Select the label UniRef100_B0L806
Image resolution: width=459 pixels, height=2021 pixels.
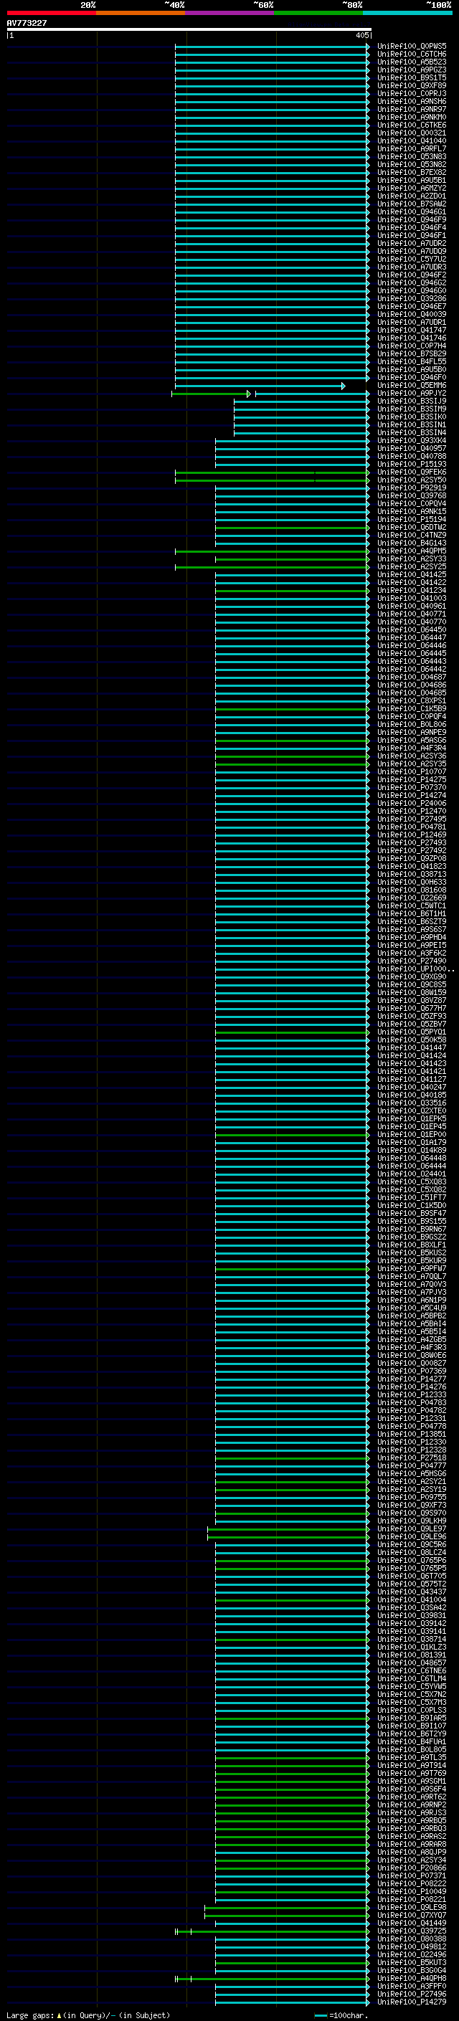click(412, 724)
